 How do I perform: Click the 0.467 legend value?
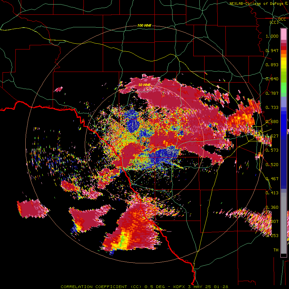click(x=272, y=179)
